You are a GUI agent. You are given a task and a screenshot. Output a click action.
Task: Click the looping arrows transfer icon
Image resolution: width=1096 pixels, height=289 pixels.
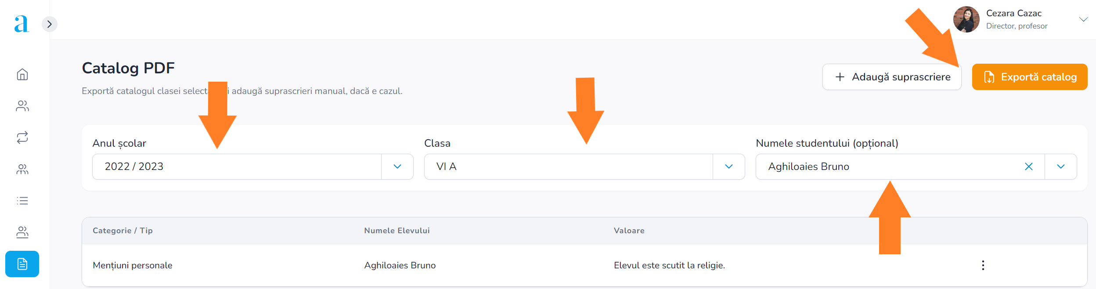[22, 137]
